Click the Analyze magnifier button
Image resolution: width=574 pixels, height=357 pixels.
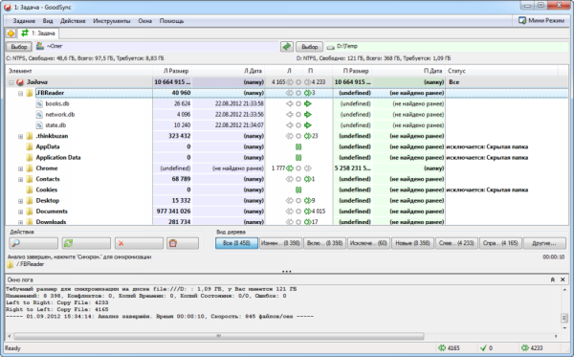point(33,243)
